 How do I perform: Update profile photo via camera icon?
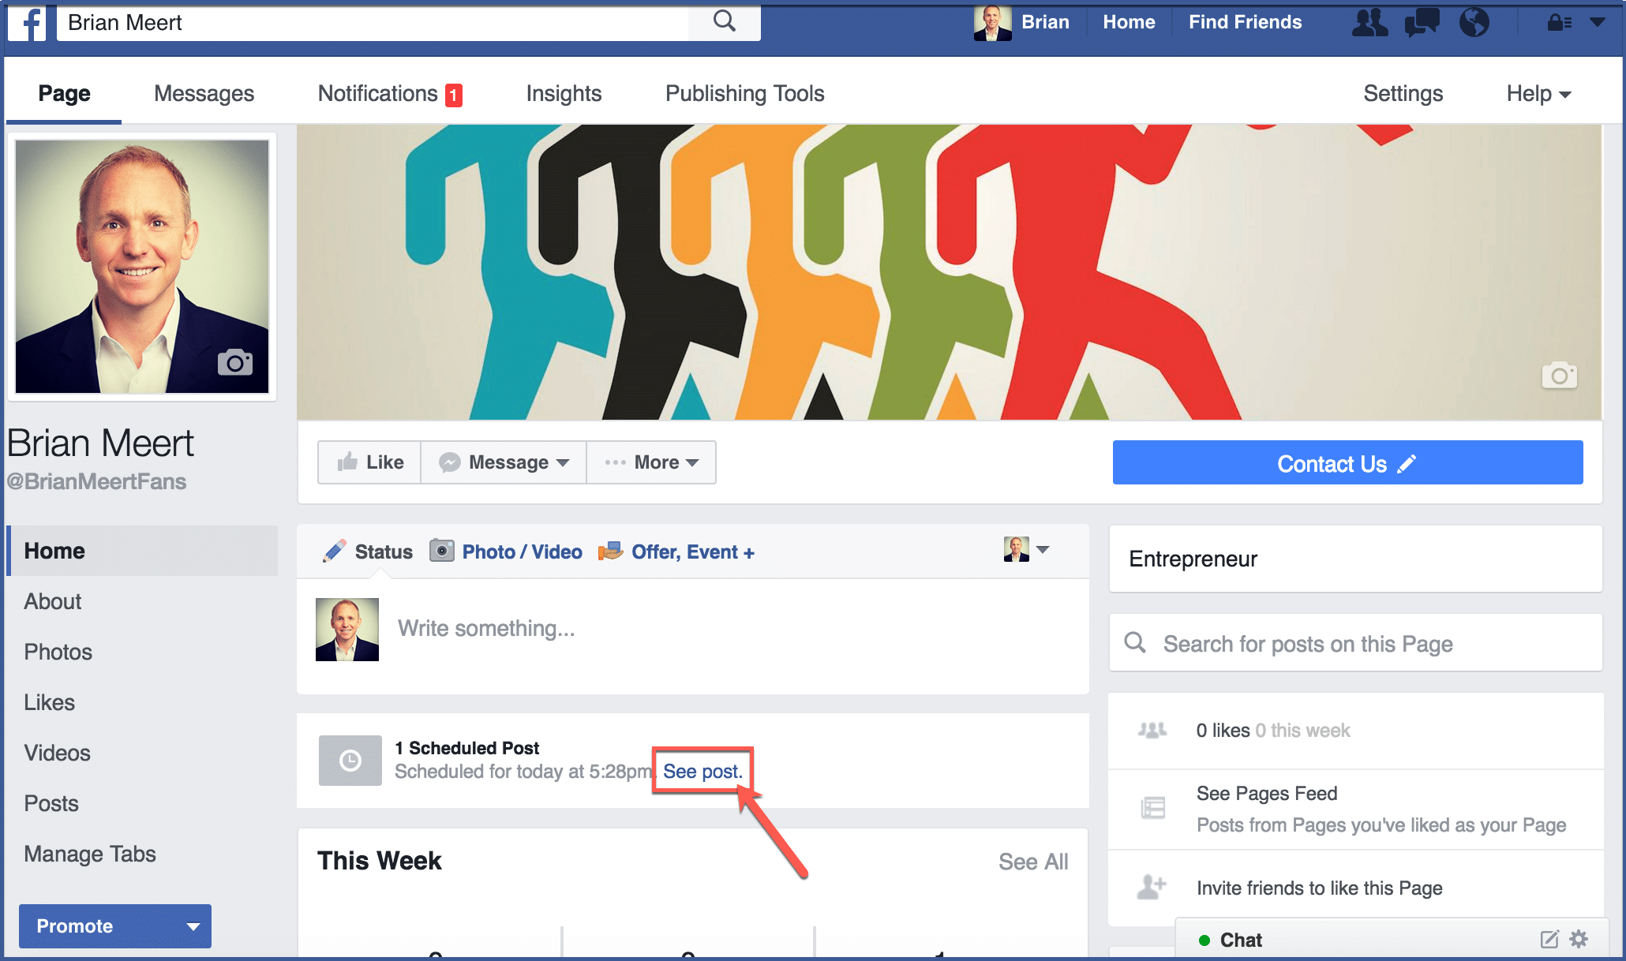click(235, 362)
